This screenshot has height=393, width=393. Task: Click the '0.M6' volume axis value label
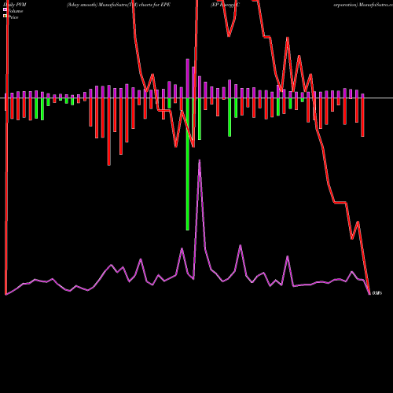coord(377,293)
